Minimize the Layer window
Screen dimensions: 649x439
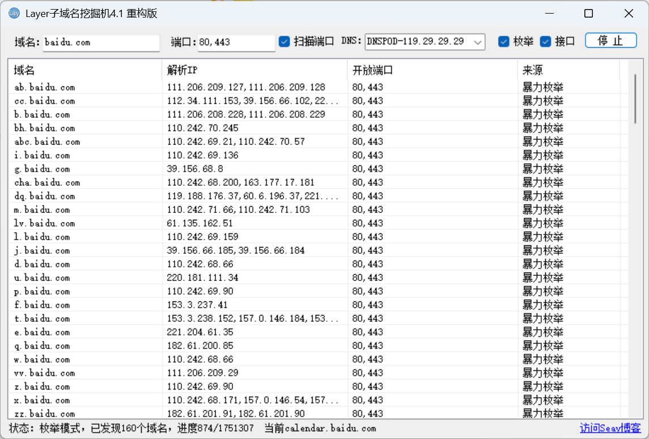[x=549, y=13]
